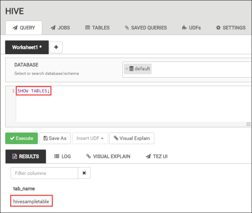
Task: Add a new worksheet with plus button
Action: pos(56,47)
